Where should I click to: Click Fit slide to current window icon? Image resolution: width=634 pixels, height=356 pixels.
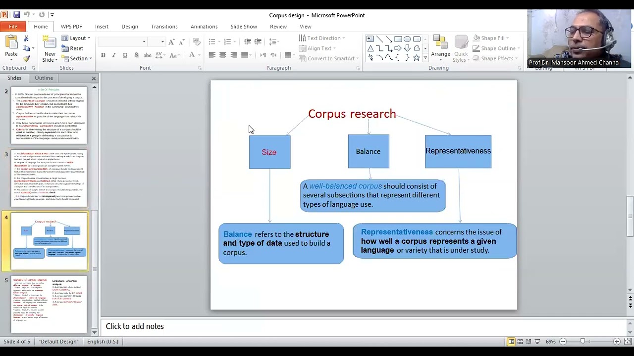tap(627, 342)
